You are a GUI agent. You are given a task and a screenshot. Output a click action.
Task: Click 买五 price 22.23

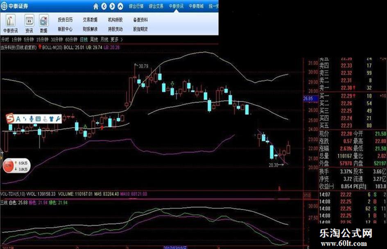click(x=346, y=126)
